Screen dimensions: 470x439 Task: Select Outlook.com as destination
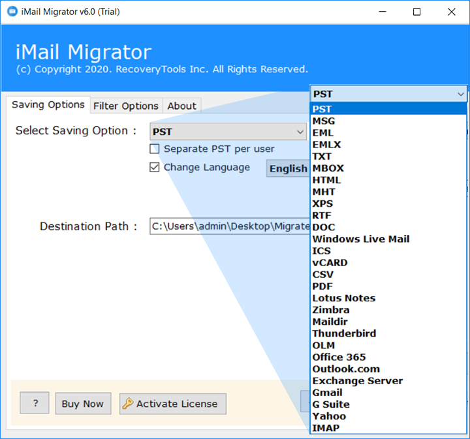tap(388, 369)
